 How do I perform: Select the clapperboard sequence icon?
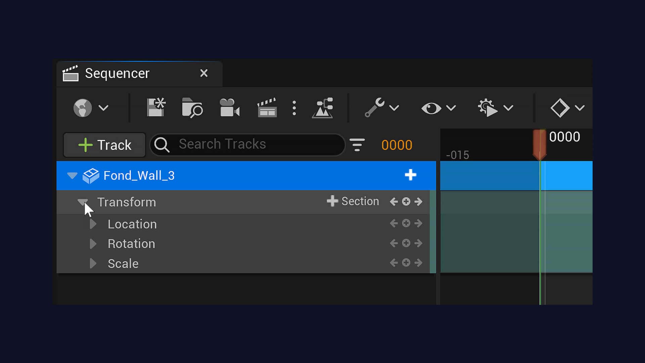point(266,108)
